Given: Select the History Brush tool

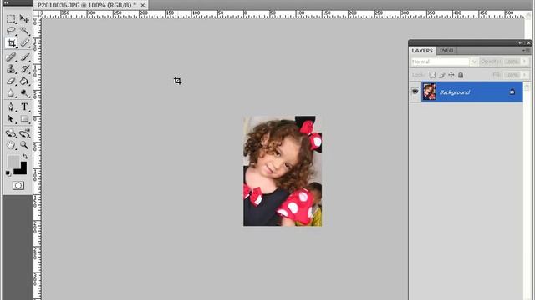Looking at the screenshot, I should [x=24, y=69].
